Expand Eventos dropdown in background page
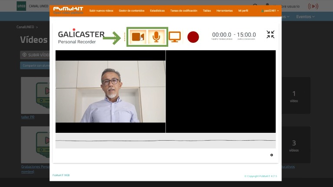 point(305,16)
